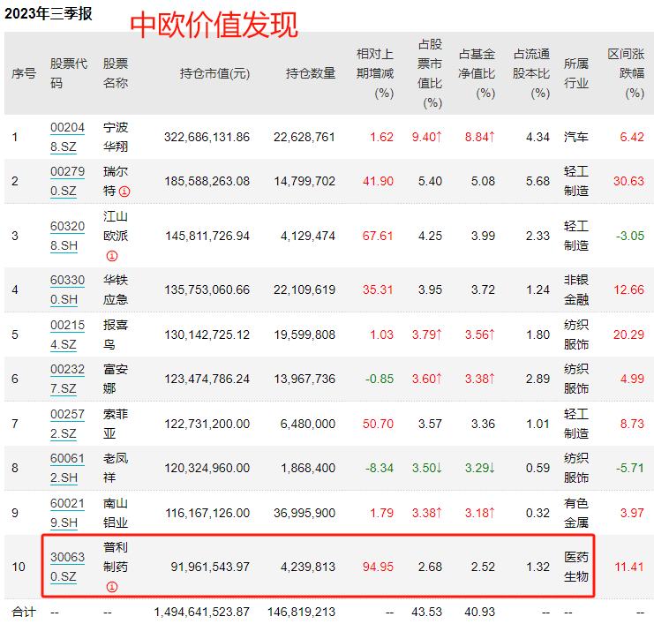Open stock code link 603208.SH
654x624 pixels.
(x=67, y=236)
